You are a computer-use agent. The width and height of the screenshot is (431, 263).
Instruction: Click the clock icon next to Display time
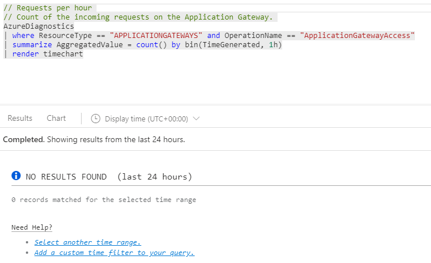(x=95, y=119)
